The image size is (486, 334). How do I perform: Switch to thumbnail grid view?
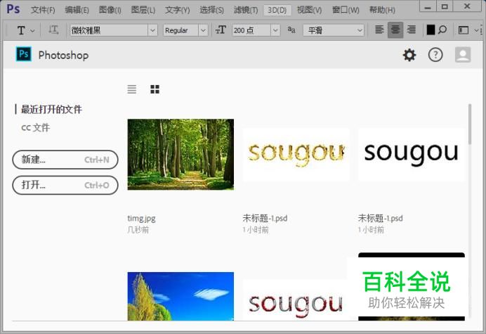155,89
